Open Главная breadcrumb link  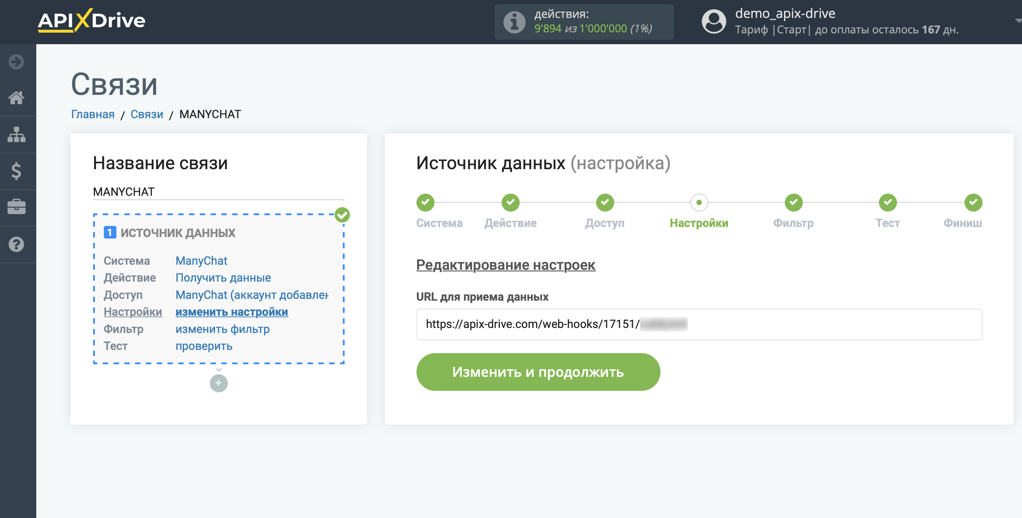93,114
